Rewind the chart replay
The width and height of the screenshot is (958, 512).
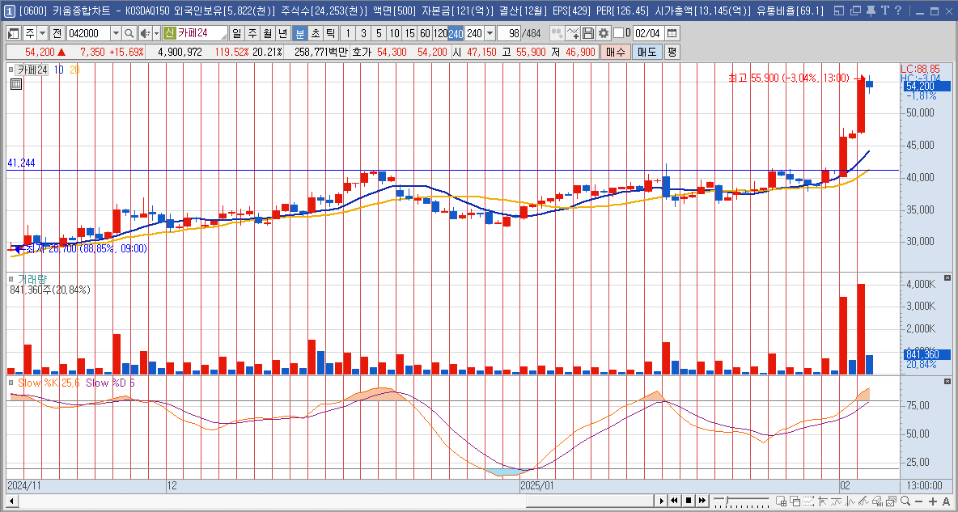675,501
